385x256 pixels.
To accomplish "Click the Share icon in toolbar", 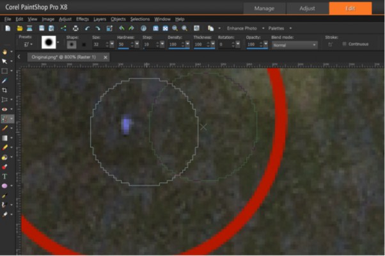I will click(63, 28).
